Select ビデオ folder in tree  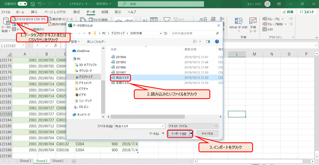coord(80,95)
